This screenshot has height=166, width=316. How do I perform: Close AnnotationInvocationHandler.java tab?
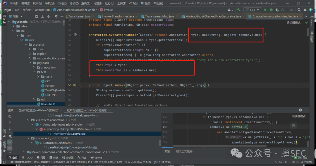coord(300,16)
